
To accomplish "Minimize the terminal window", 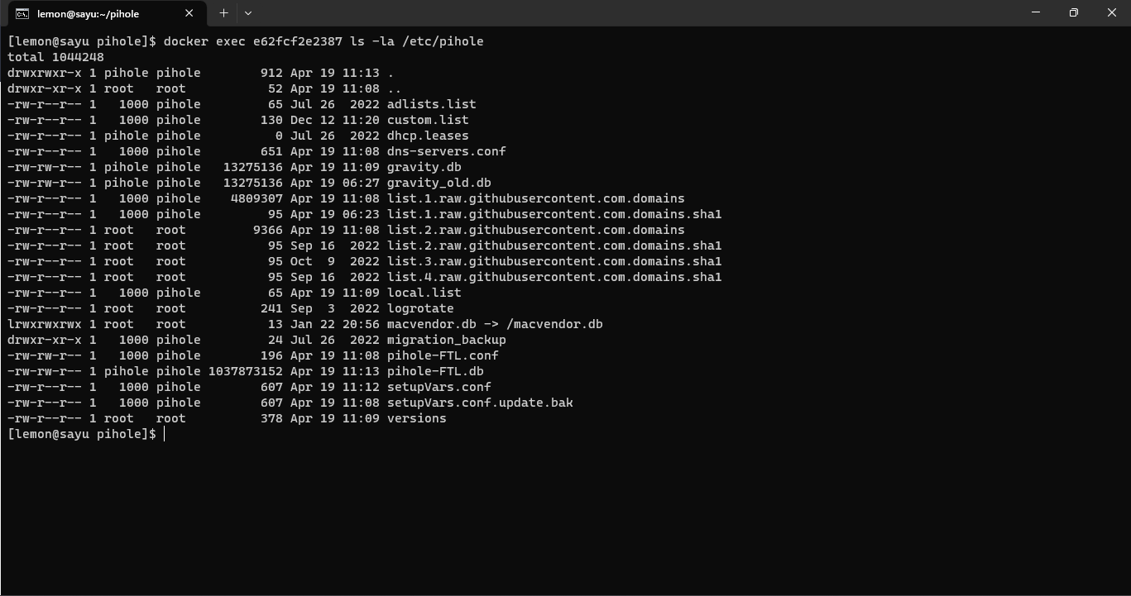I will tap(1036, 12).
